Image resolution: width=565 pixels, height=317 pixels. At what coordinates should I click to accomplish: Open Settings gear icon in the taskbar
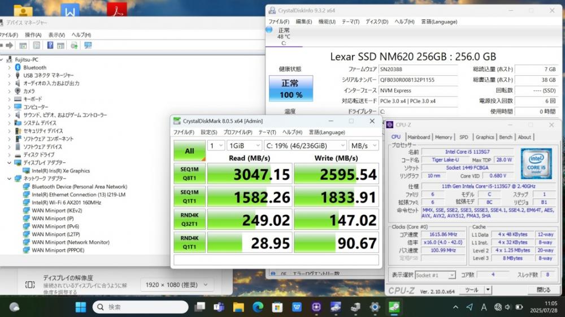[375, 307]
